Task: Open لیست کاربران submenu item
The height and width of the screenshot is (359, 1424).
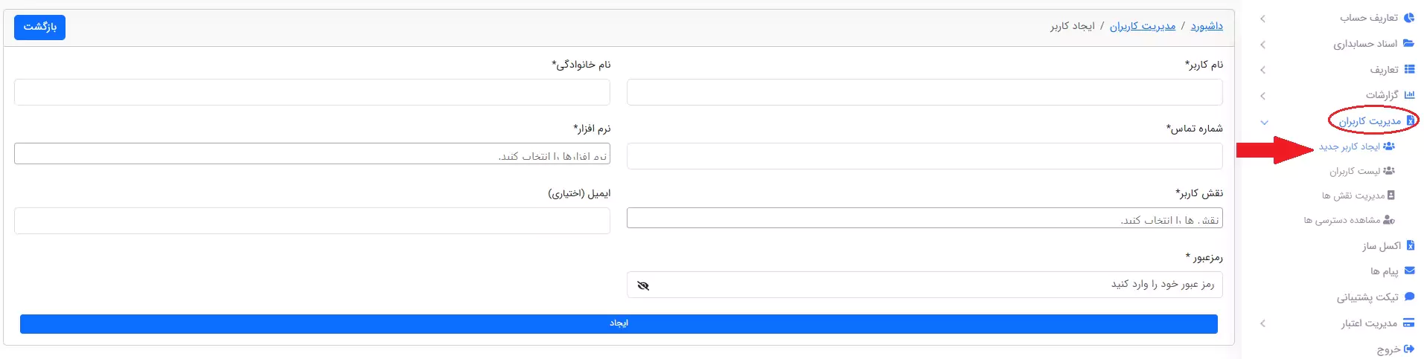Action: (x=1361, y=171)
